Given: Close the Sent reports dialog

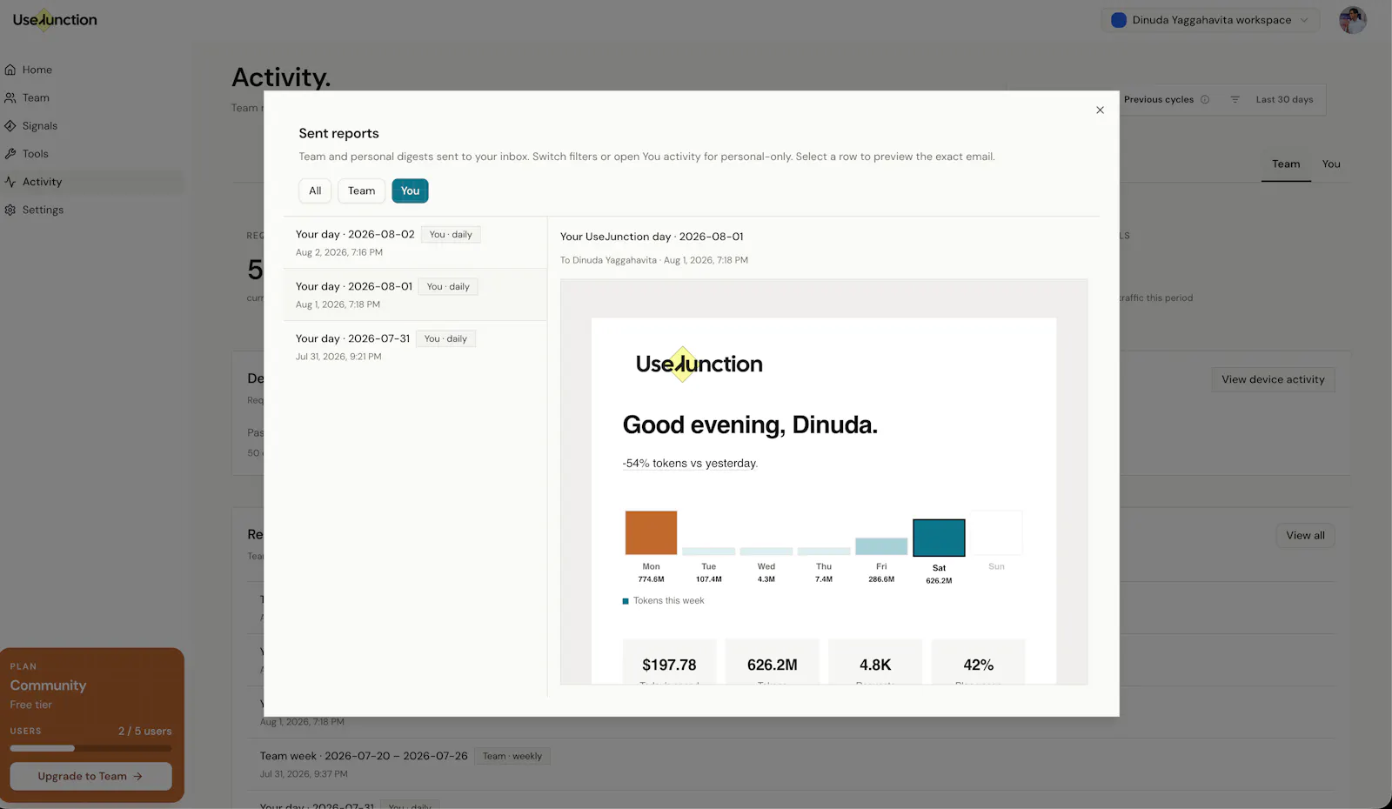Looking at the screenshot, I should pyautogui.click(x=1100, y=110).
